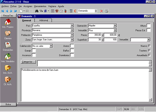Expand the Calefacción dropdown
The height and width of the screenshot is (112, 156).
51,46
